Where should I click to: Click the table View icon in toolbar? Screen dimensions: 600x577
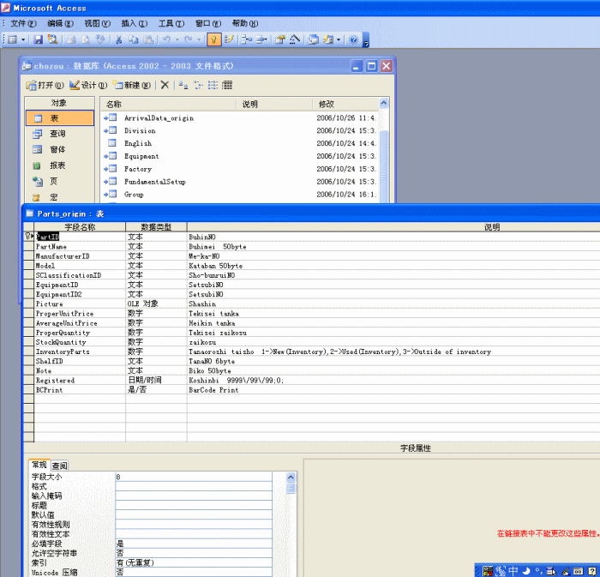pos(13,39)
